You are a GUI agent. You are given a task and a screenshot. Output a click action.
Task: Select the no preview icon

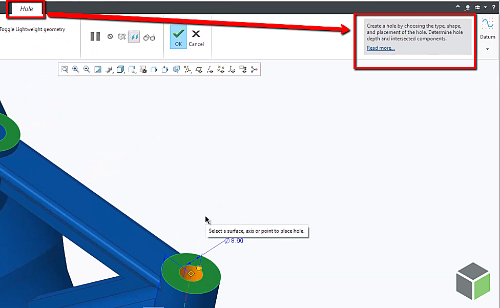click(x=110, y=37)
